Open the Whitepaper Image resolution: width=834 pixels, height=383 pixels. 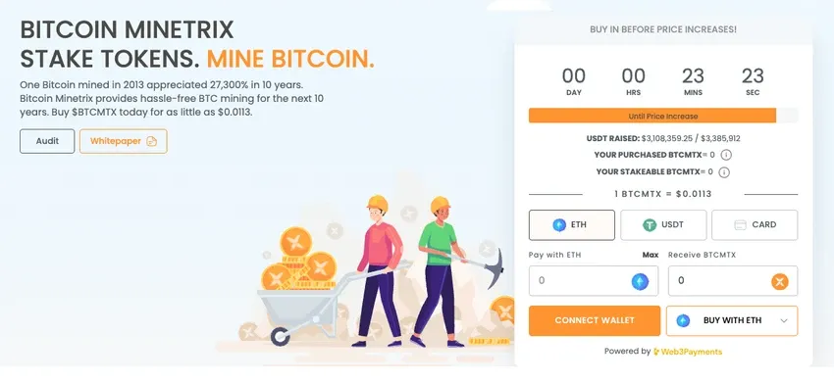124,141
